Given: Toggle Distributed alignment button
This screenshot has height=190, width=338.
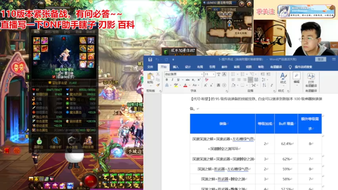Looking at the screenshot, I should click(x=256, y=80).
